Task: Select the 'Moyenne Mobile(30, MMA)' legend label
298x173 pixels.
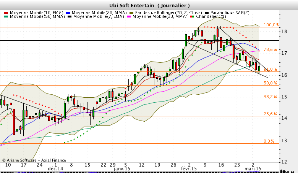Action: [160, 16]
